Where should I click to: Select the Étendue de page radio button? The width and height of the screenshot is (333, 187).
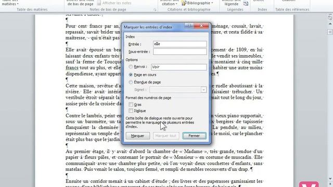point(131,82)
